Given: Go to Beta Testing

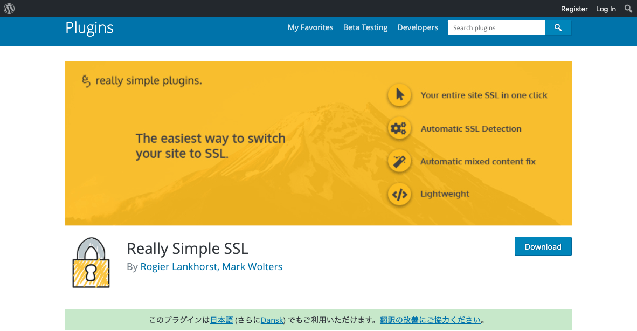Looking at the screenshot, I should (x=365, y=27).
